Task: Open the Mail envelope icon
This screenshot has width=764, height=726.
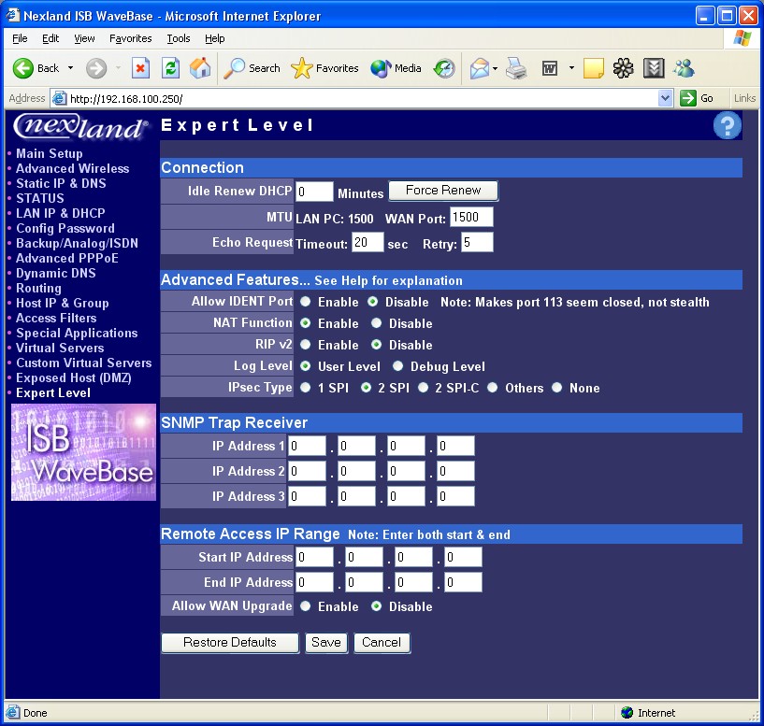Action: pyautogui.click(x=480, y=68)
